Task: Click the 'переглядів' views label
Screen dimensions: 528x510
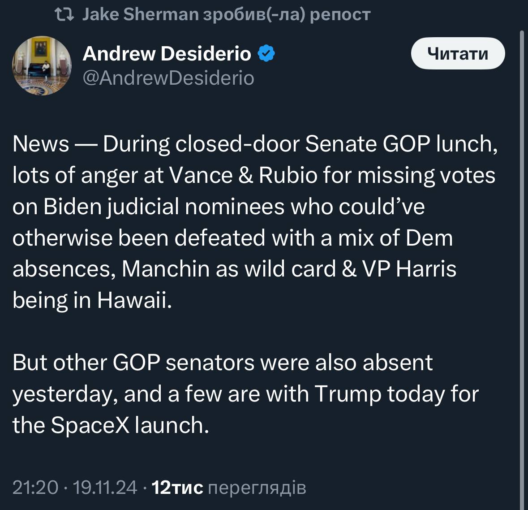Action: pos(258,487)
